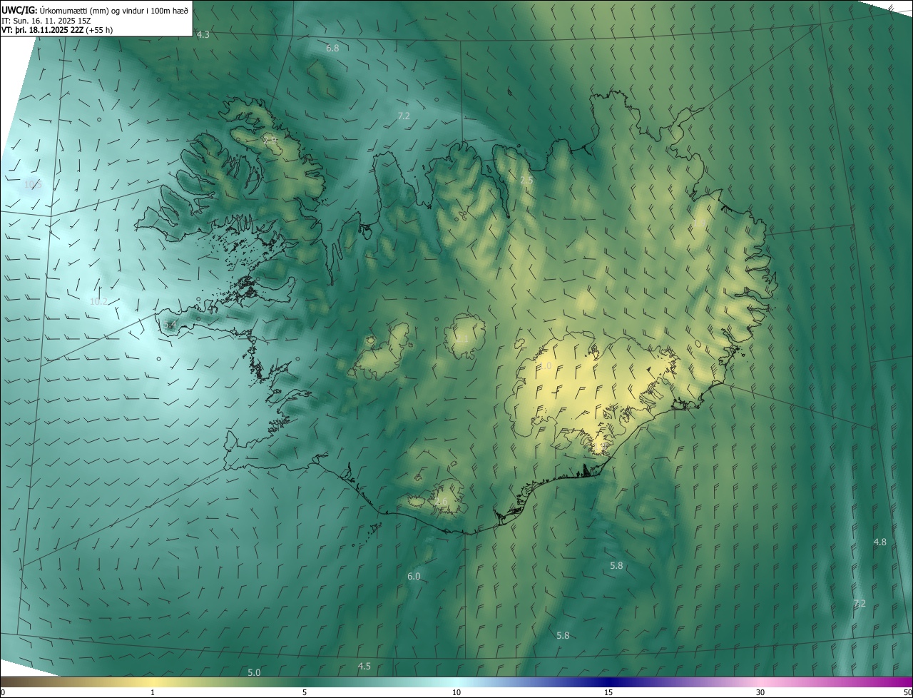Click the 15 tick on the color scale
This screenshot has height=698, width=913.
click(608, 693)
